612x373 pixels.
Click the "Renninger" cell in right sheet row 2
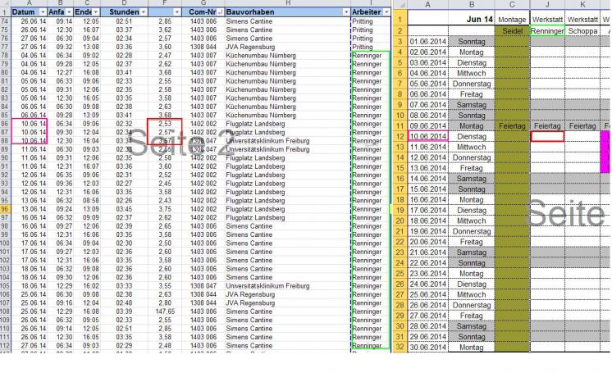547,31
